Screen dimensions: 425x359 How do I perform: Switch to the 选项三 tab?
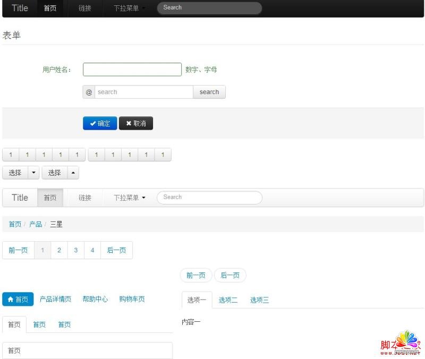pyautogui.click(x=259, y=300)
